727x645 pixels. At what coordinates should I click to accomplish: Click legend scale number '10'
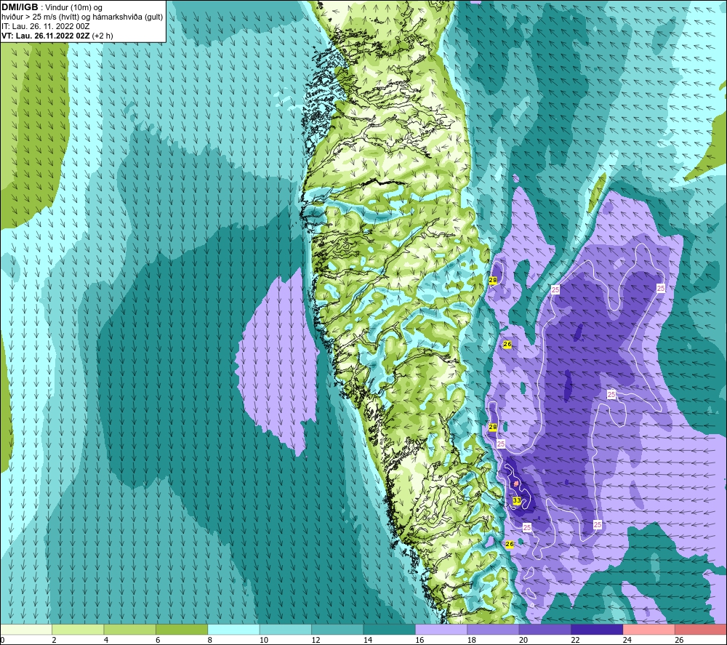[x=264, y=640]
